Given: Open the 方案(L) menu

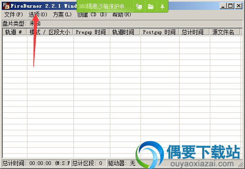Looking at the screenshot, I should pos(62,15).
